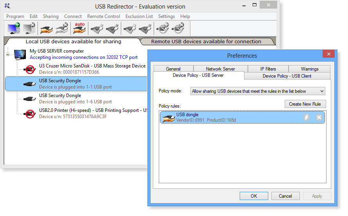This screenshot has height=216, width=348.
Task: Click the remove exclusion toolbar icon with X
Action: (178, 28)
